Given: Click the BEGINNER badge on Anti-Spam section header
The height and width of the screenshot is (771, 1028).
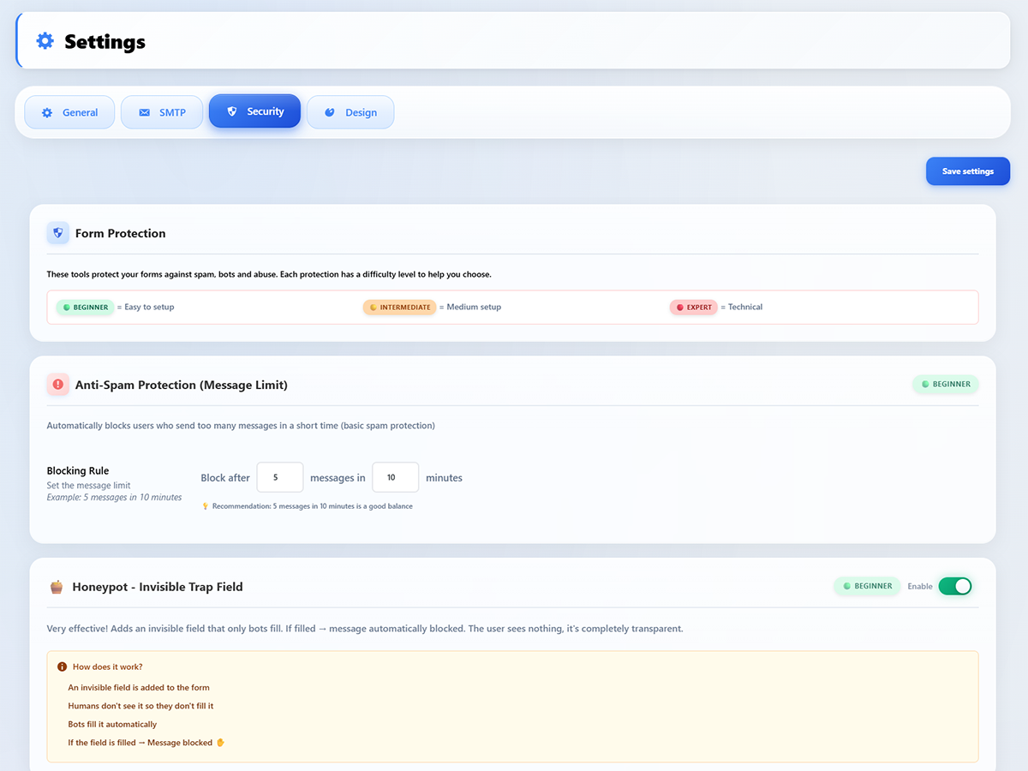Looking at the screenshot, I should (945, 385).
